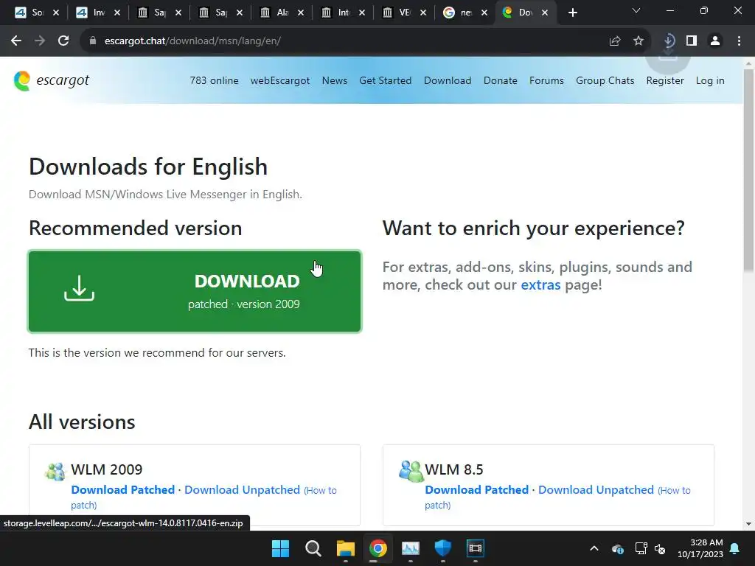This screenshot has height=566, width=755.
Task: Click the page vertical scrollbar thumb
Action: [x=748, y=170]
